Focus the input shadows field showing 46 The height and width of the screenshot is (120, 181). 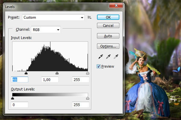tap(20, 79)
